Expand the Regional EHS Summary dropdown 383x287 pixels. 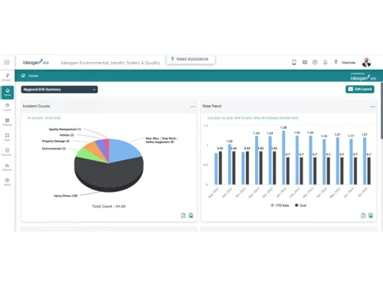pos(59,90)
